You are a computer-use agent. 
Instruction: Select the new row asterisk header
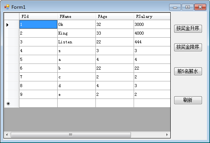pos(8,104)
